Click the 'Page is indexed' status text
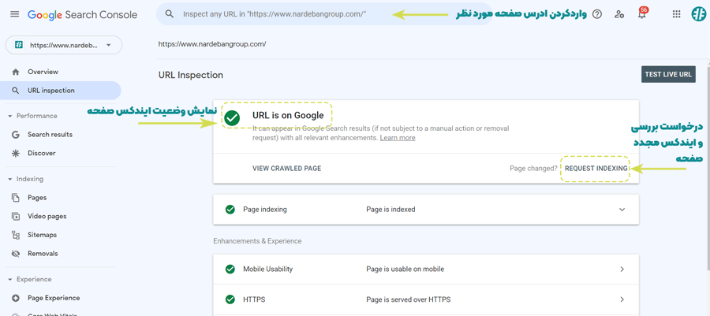 tap(390, 210)
